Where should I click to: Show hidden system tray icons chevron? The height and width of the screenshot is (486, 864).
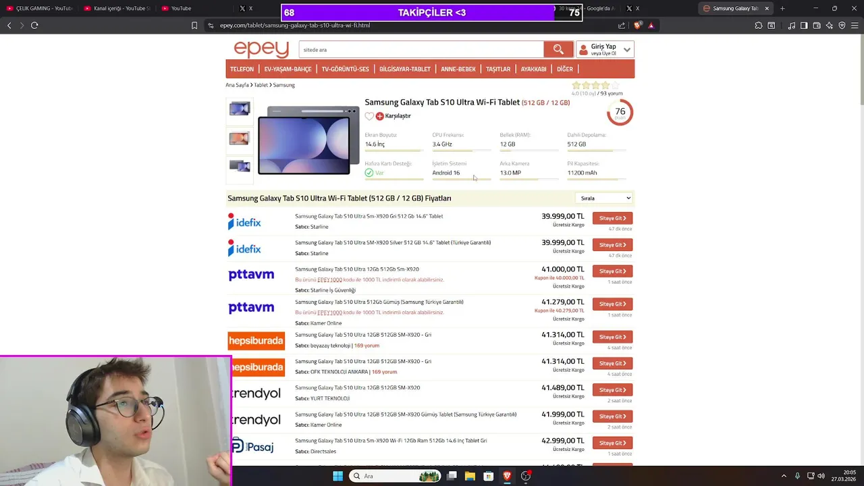784,476
